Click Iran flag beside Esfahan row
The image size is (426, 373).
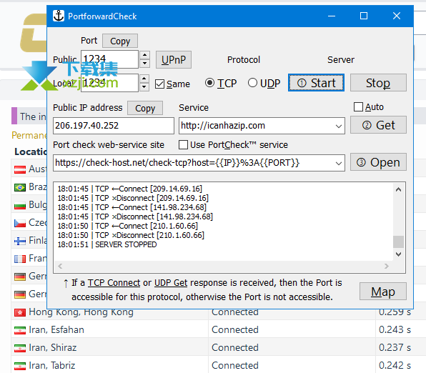click(20, 330)
